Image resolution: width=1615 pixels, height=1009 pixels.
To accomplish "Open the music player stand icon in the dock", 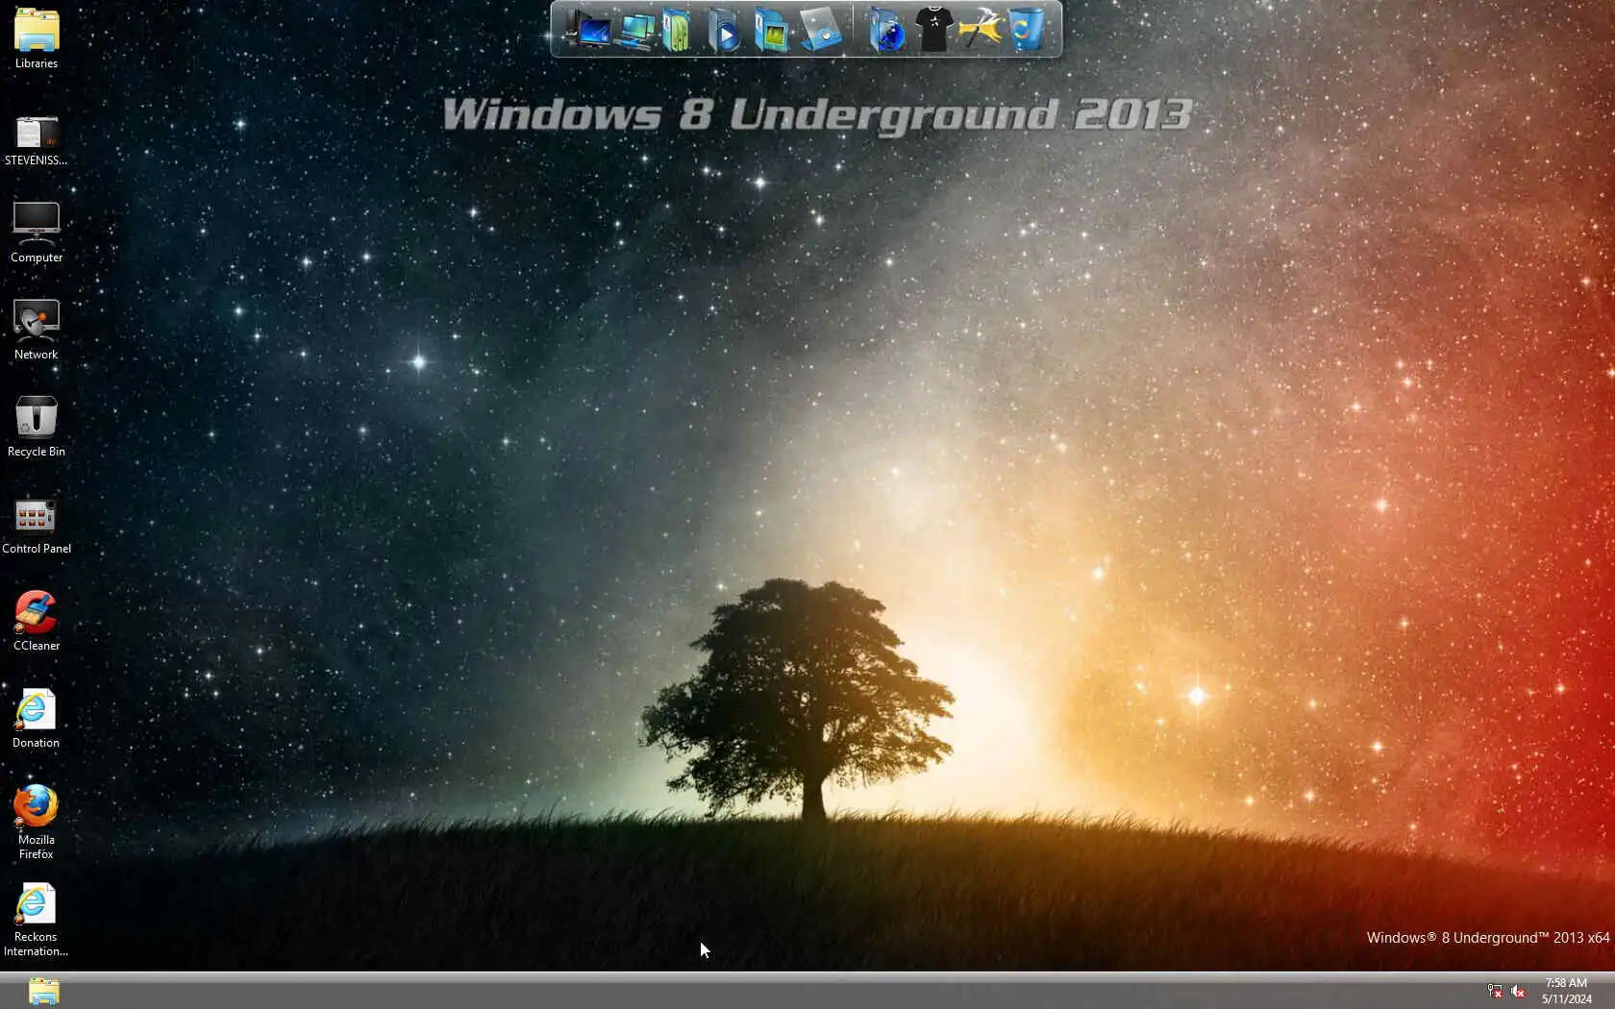I will (822, 30).
